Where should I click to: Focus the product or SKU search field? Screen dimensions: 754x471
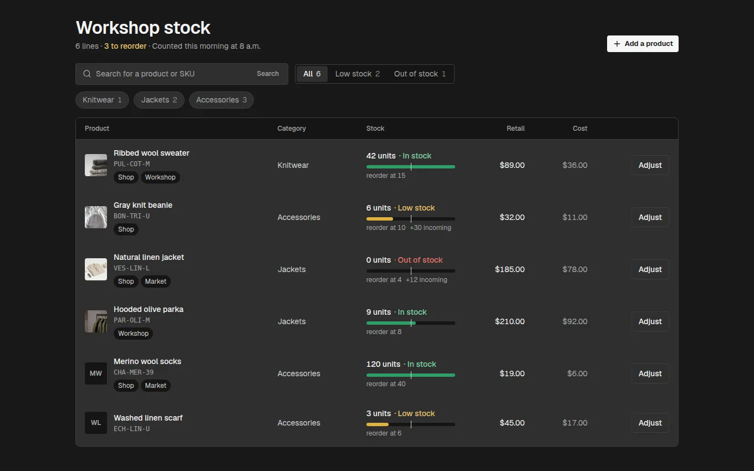[x=182, y=74]
